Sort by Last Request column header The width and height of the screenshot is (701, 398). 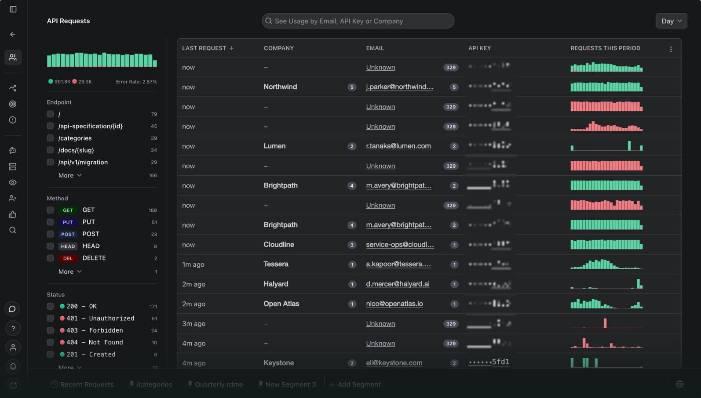coord(208,48)
